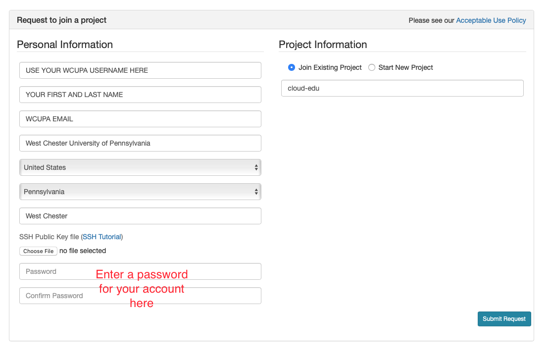The height and width of the screenshot is (363, 550).
Task: Click the first and last name field
Action: 140,95
